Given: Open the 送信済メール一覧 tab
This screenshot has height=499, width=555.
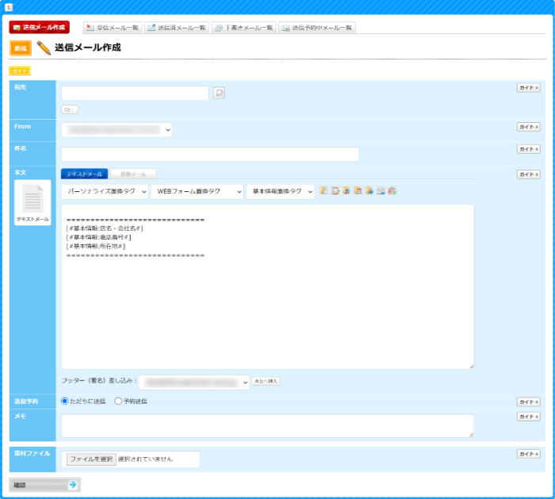Looking at the screenshot, I should [x=177, y=28].
